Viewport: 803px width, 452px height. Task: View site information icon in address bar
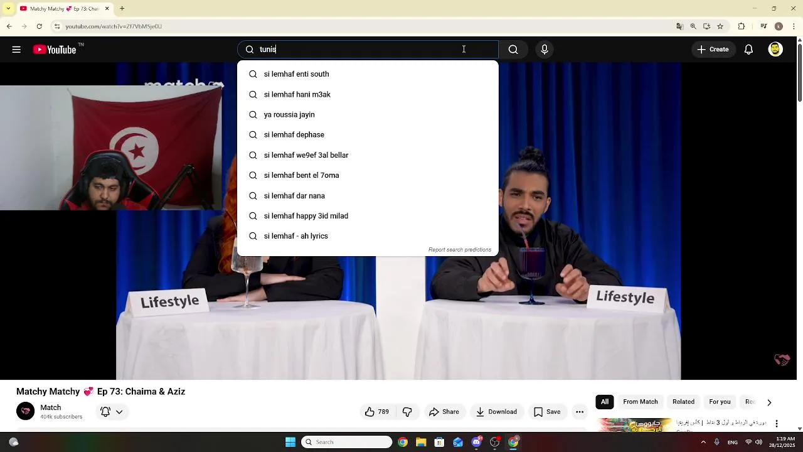pyautogui.click(x=57, y=26)
